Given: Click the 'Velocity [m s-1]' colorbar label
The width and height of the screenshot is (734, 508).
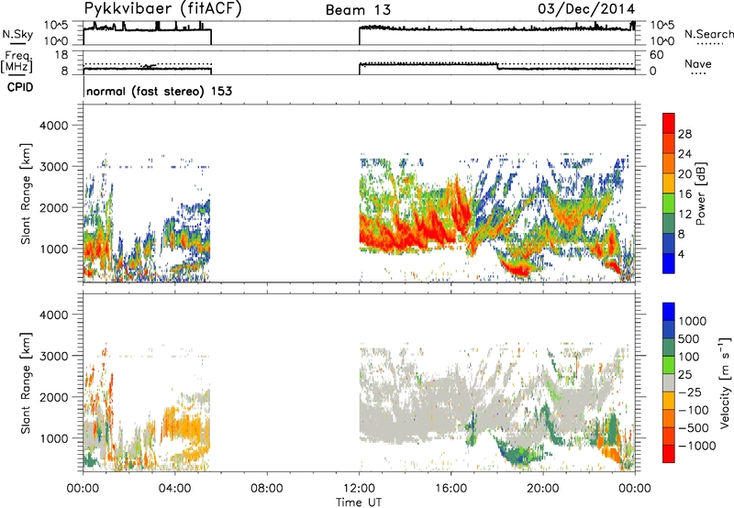Looking at the screenshot, I should point(725,382).
